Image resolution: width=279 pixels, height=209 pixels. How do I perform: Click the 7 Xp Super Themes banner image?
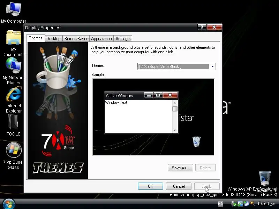[58, 110]
